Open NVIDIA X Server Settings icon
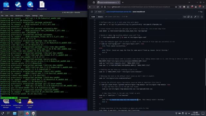The width and height of the screenshot is (206, 116). [x=18, y=104]
